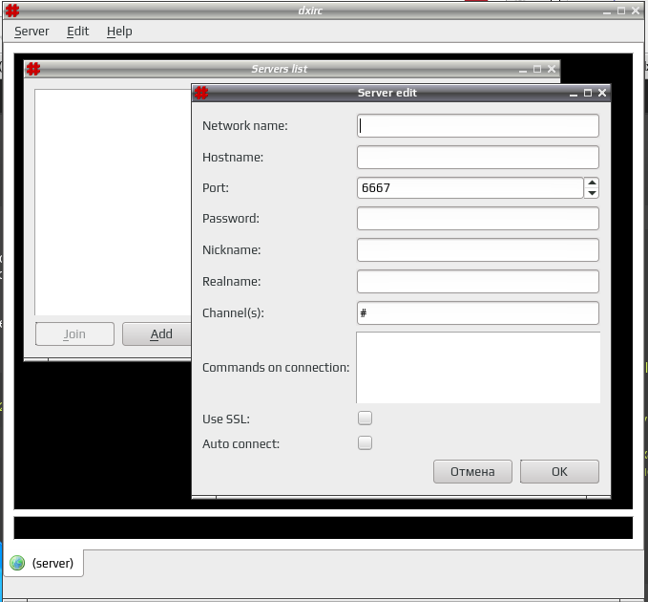
Task: Click the globe icon on server tab
Action: point(17,563)
